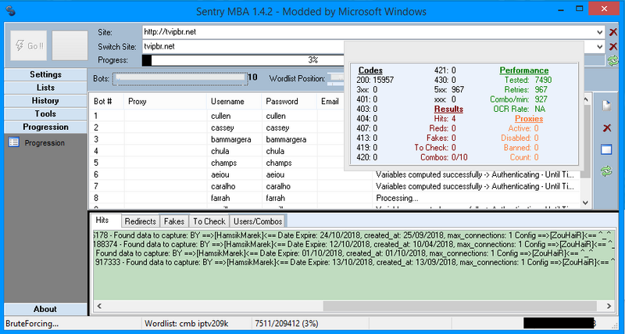Select hit line starting 917333

tap(354, 262)
